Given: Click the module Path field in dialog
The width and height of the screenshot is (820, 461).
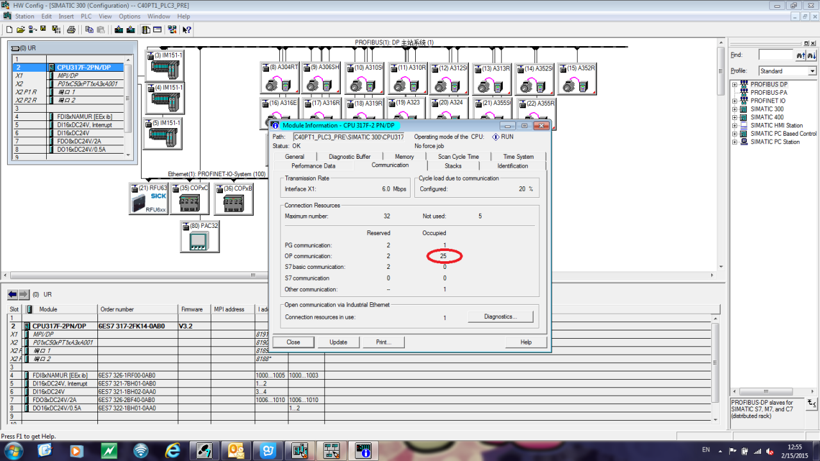Looking at the screenshot, I should [348, 137].
